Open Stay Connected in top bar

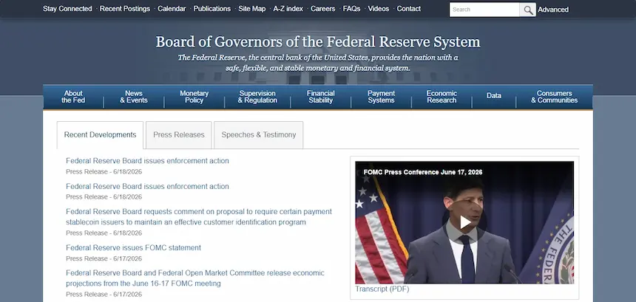point(67,9)
